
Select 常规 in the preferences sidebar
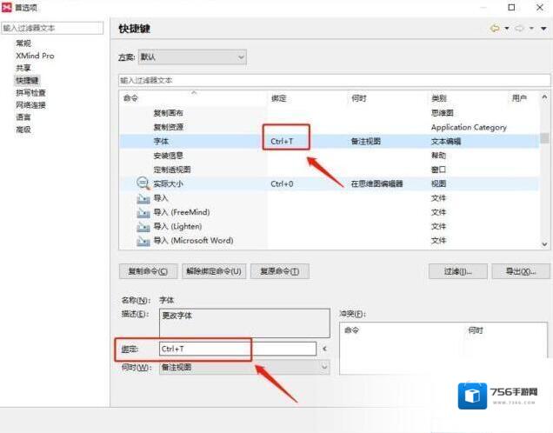(23, 43)
